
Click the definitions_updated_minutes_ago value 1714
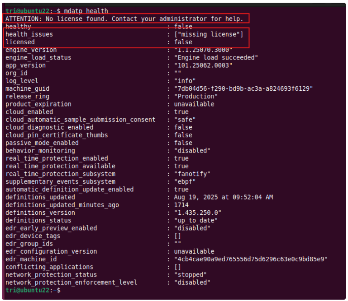(x=181, y=205)
